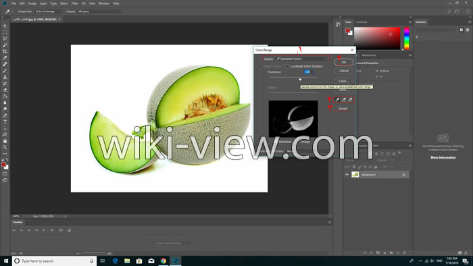Select the Eyedropper tool in the toolbox

5,57
